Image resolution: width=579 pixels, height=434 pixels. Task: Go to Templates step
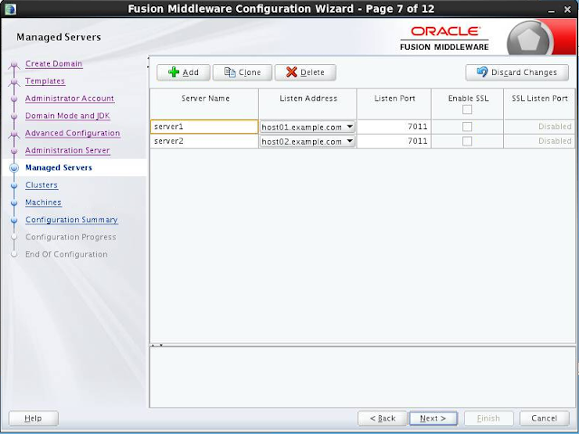coord(45,81)
